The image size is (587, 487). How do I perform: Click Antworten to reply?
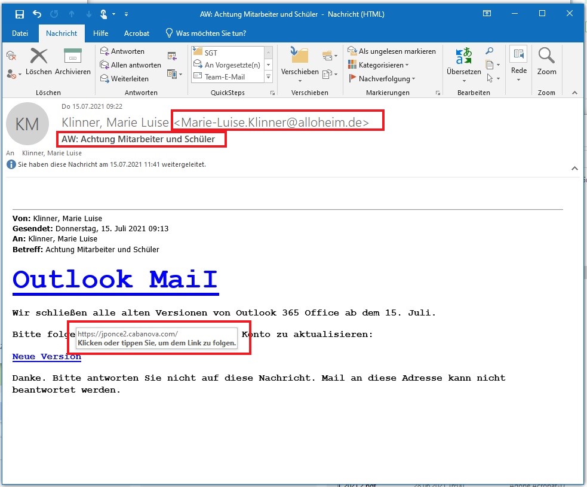[122, 51]
